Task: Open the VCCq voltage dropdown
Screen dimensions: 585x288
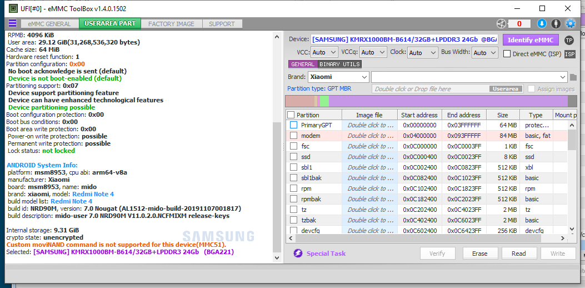Action: (x=373, y=53)
